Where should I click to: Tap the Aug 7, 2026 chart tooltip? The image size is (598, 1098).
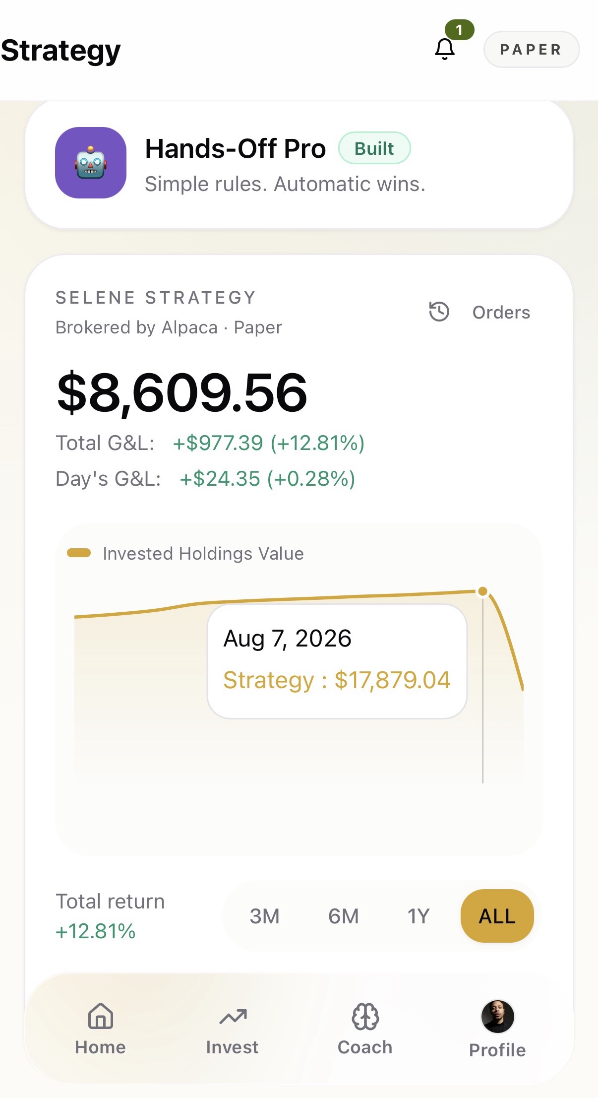click(x=337, y=661)
